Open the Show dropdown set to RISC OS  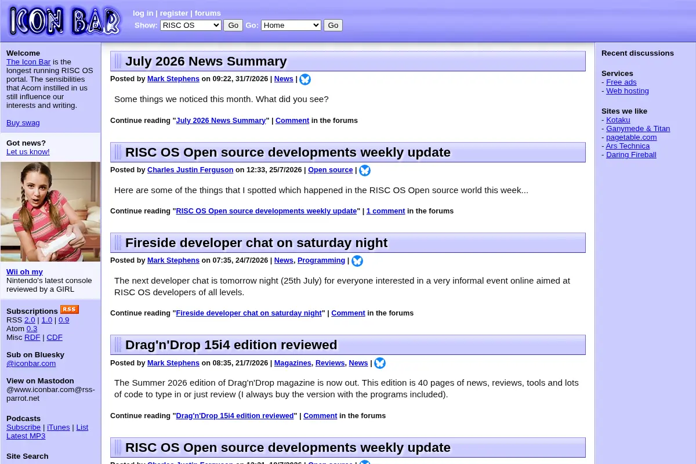pyautogui.click(x=191, y=25)
